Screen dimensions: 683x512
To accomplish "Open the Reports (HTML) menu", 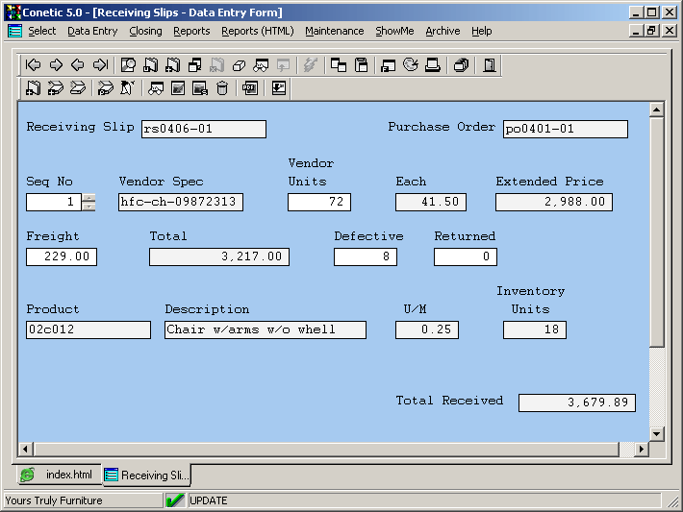I will point(257,31).
